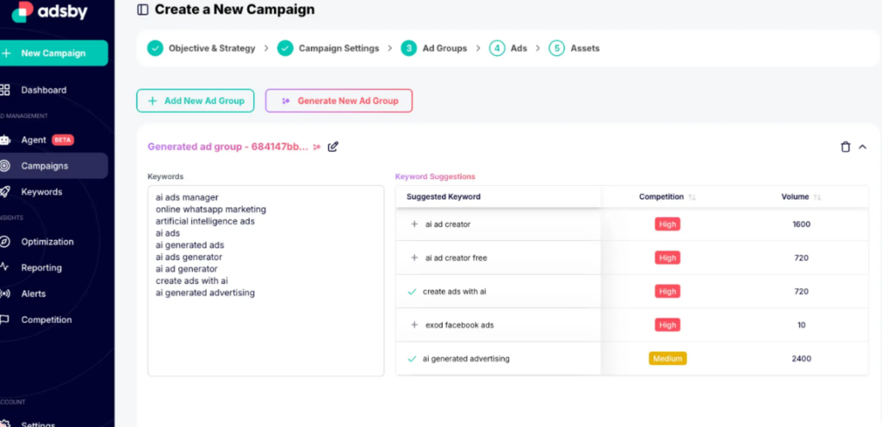Click the Agent robot icon
Screen dimensions: 882x427
click(5, 140)
